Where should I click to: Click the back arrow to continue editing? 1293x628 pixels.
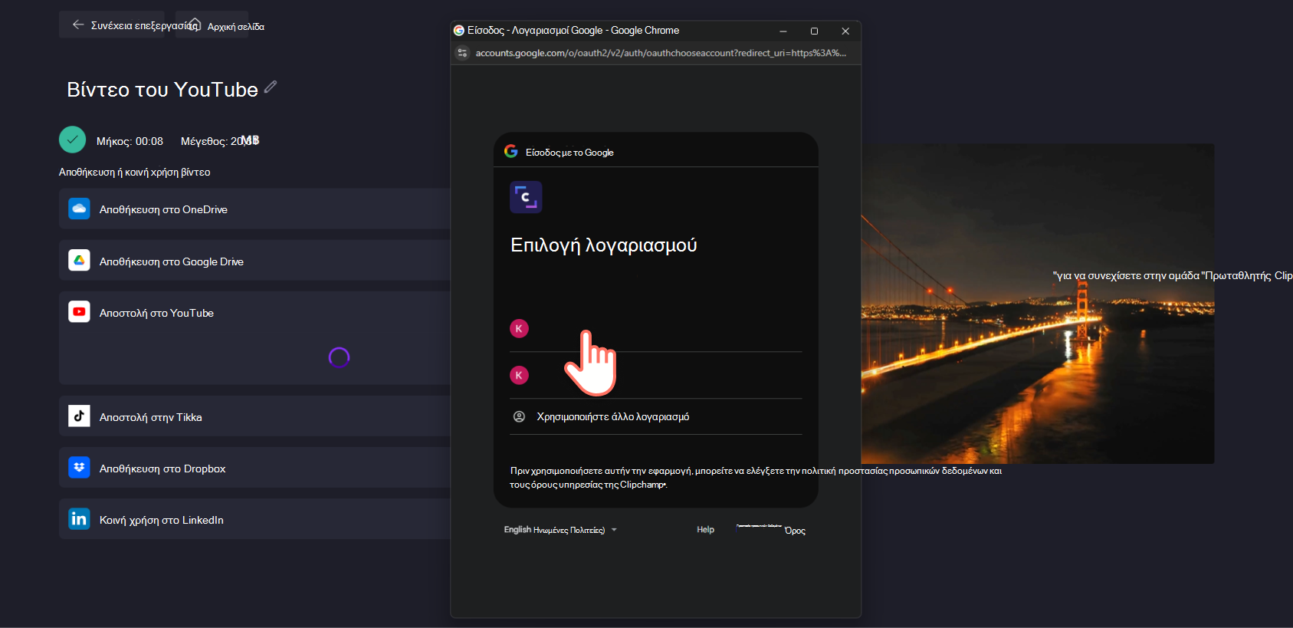point(78,25)
